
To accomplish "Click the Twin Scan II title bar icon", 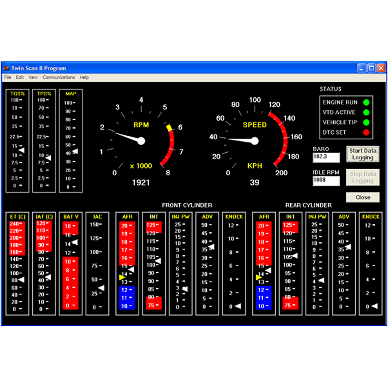I will pyautogui.click(x=7, y=68).
